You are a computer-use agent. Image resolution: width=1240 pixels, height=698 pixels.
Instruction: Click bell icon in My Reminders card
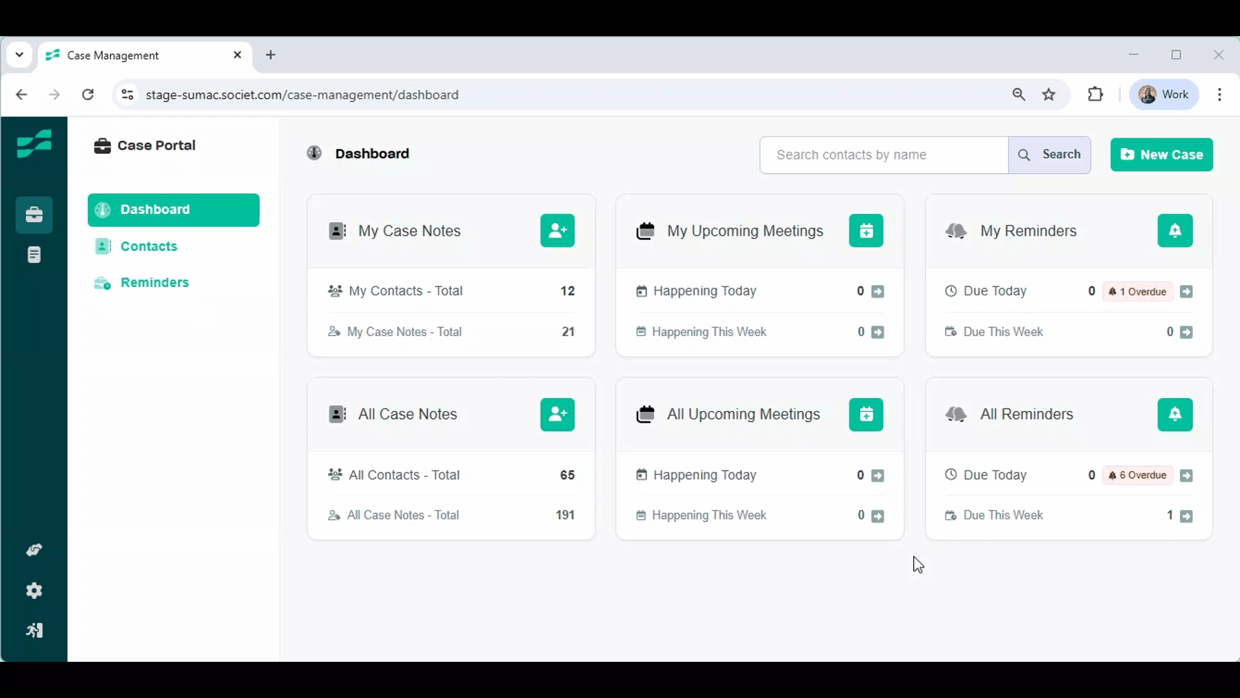1174,231
